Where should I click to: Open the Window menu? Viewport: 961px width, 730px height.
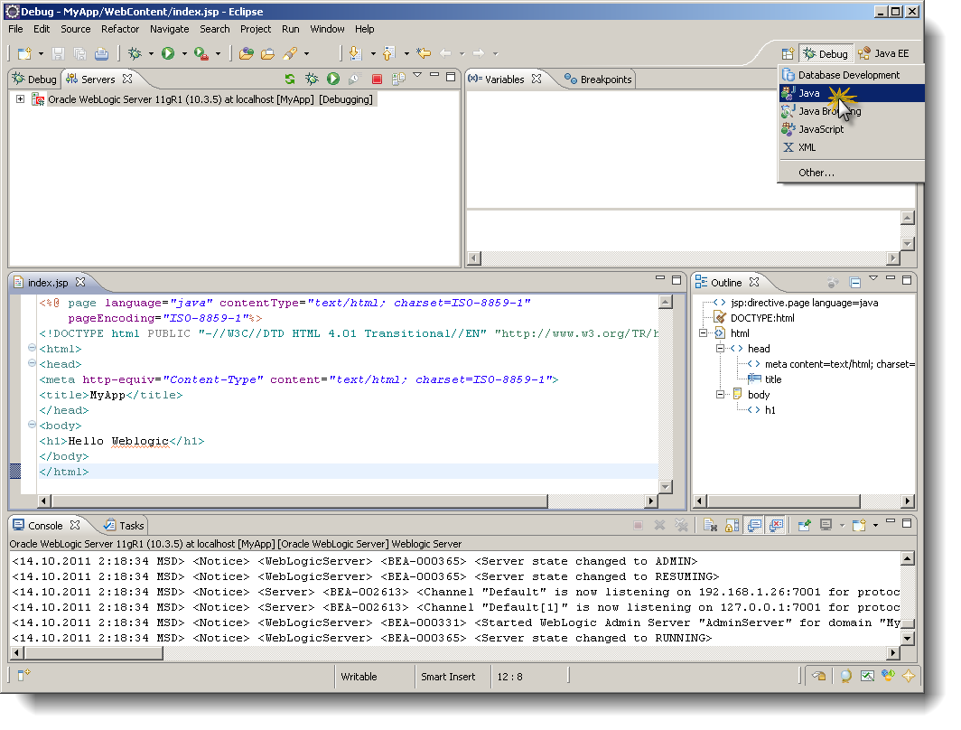point(327,29)
